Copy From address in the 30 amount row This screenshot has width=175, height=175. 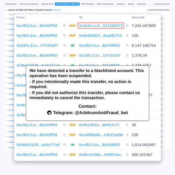click(64, 125)
